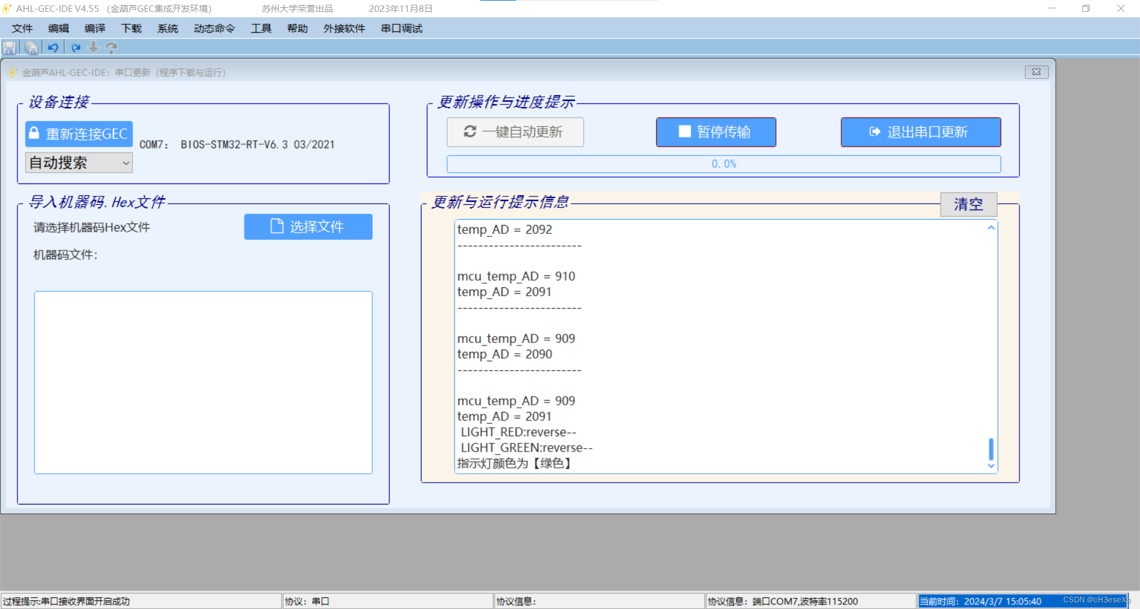Viewport: 1140px width, 609px height.
Task: Click the gray step-over arrow icon
Action: pyautogui.click(x=111, y=48)
